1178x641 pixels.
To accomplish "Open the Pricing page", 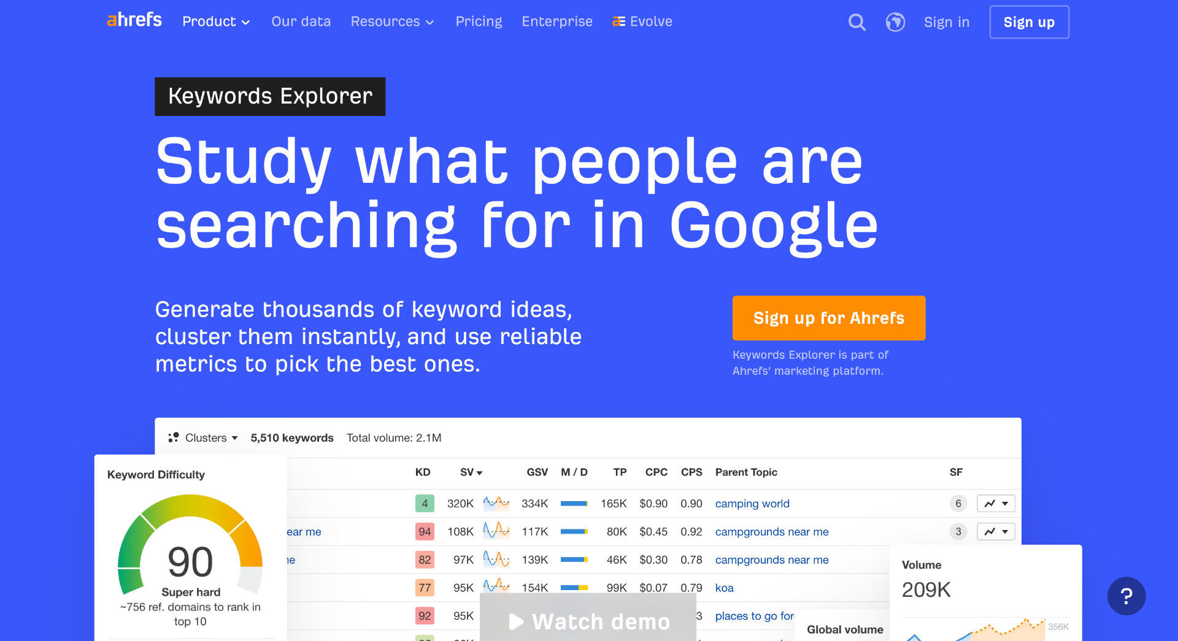I will (479, 22).
